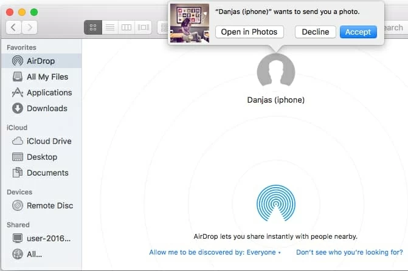The height and width of the screenshot is (271, 408).
Task: Switch to column view in the toolbar
Action: coord(126,27)
